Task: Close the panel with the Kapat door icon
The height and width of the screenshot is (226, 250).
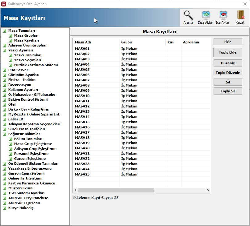Action: (240, 15)
